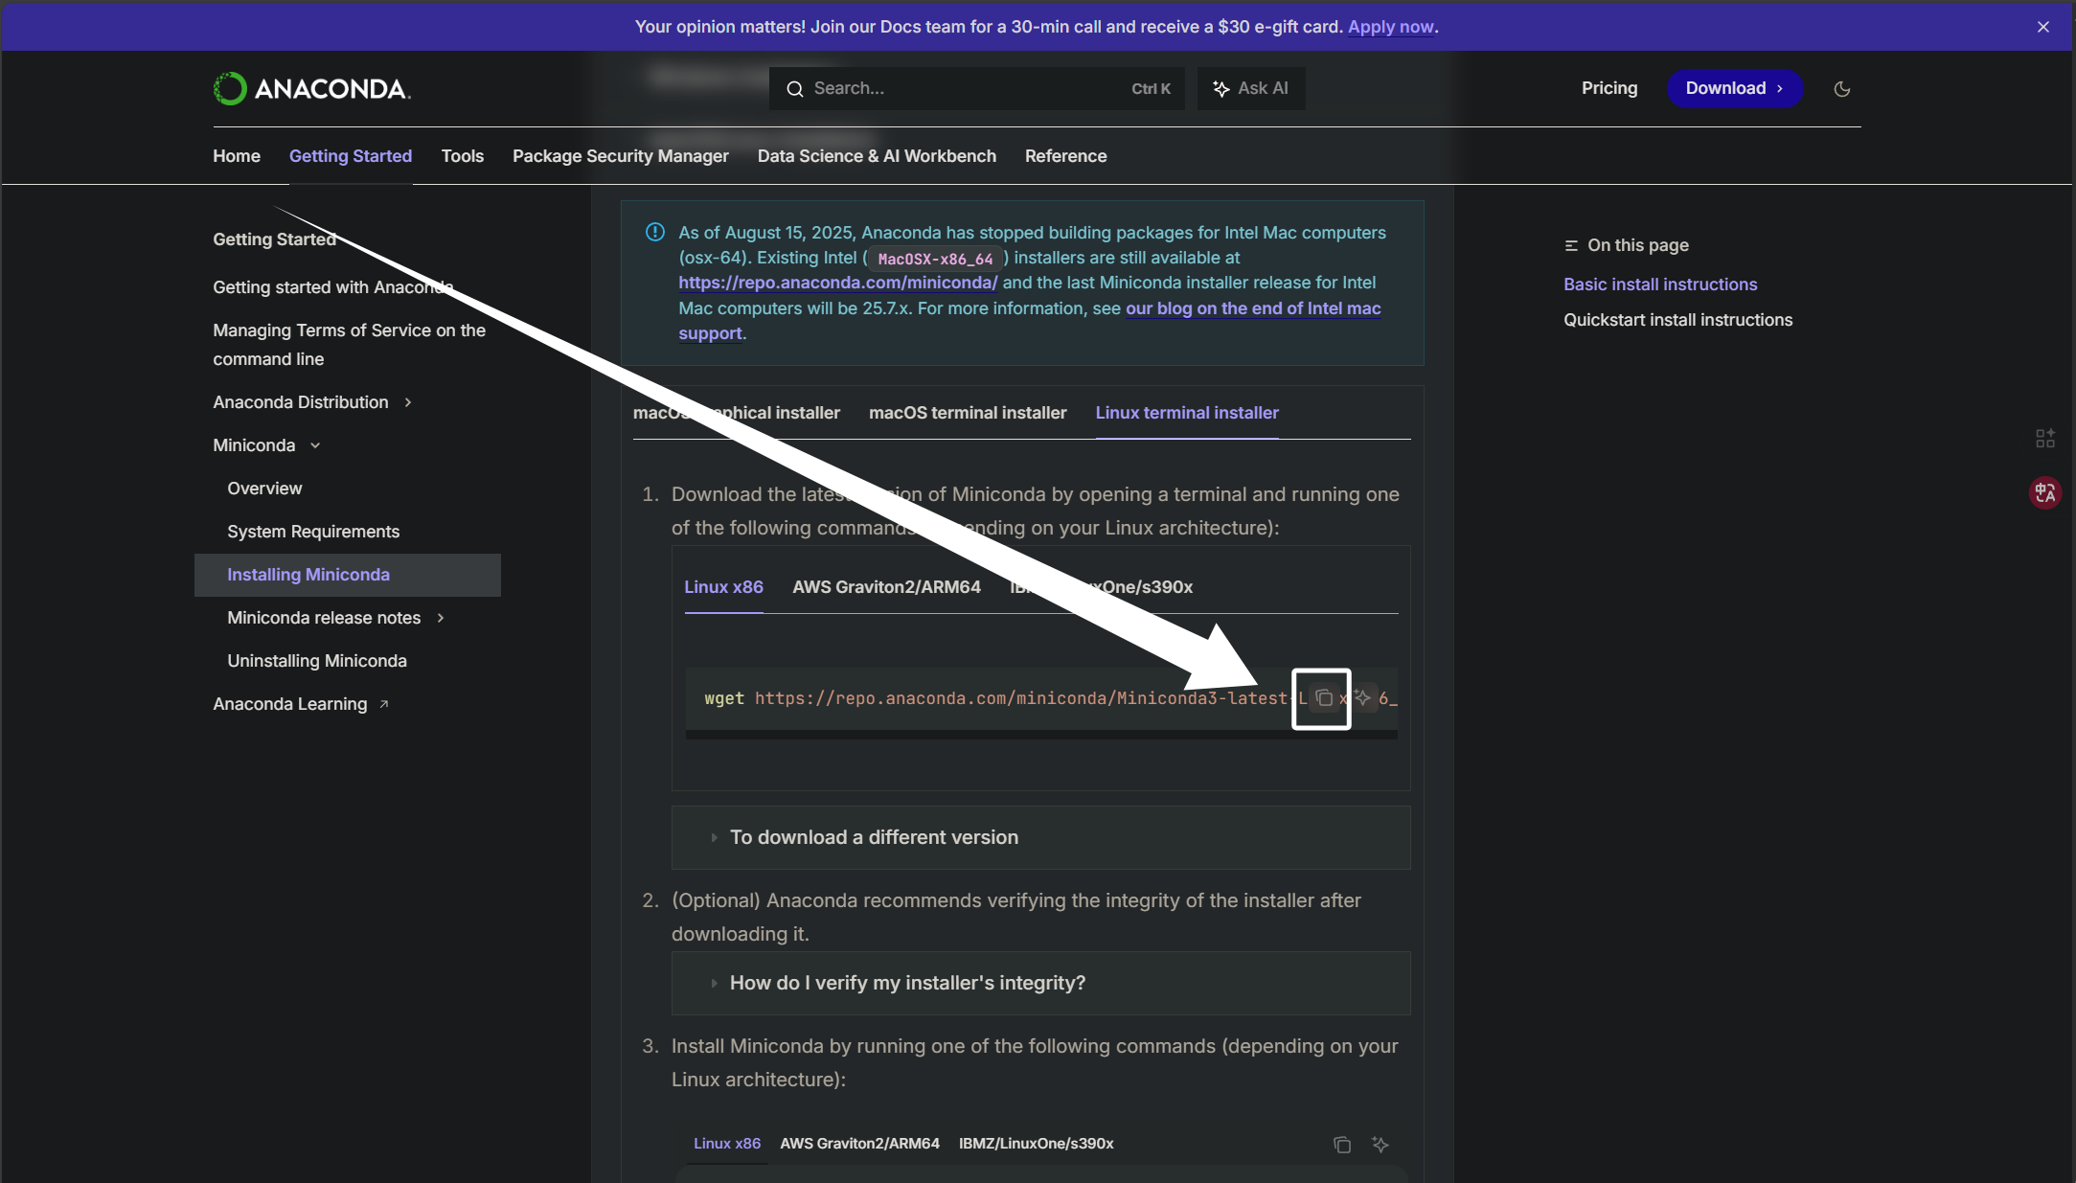Open Data Science & AI Workbench tab

pyautogui.click(x=877, y=156)
